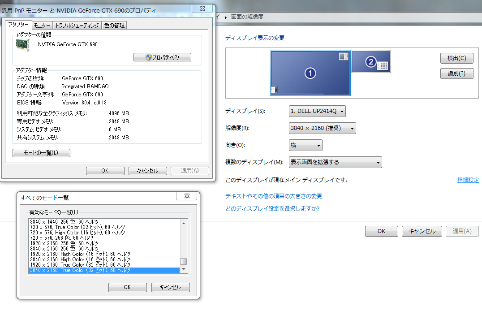Click the BIOS Version 80.4.1e.0.13 value
Image resolution: width=482 pixels, height=311 pixels.
[84, 103]
